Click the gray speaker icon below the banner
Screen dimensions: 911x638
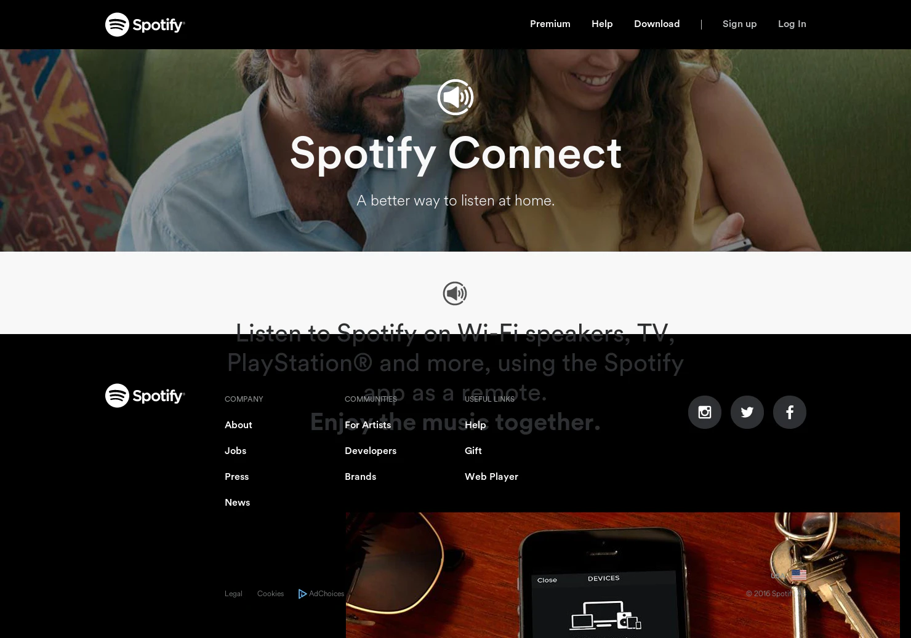(x=455, y=293)
